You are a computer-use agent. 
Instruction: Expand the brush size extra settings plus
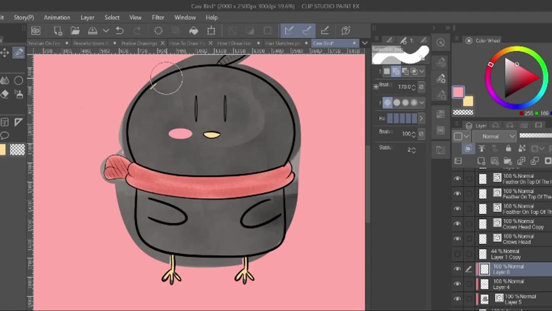(x=376, y=87)
